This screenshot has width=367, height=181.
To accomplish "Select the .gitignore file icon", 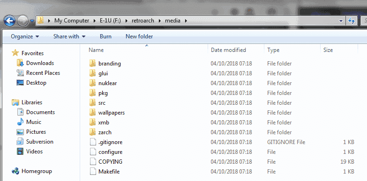I will point(93,142).
